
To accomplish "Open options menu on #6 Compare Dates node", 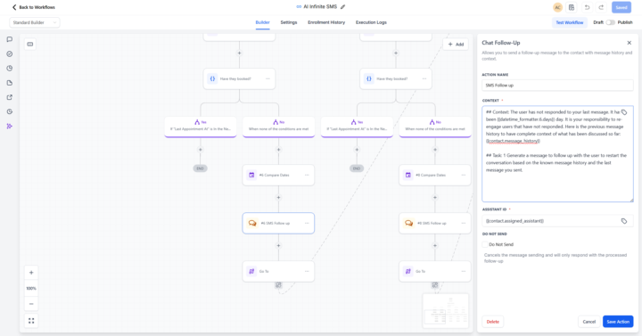I will coord(307,176).
